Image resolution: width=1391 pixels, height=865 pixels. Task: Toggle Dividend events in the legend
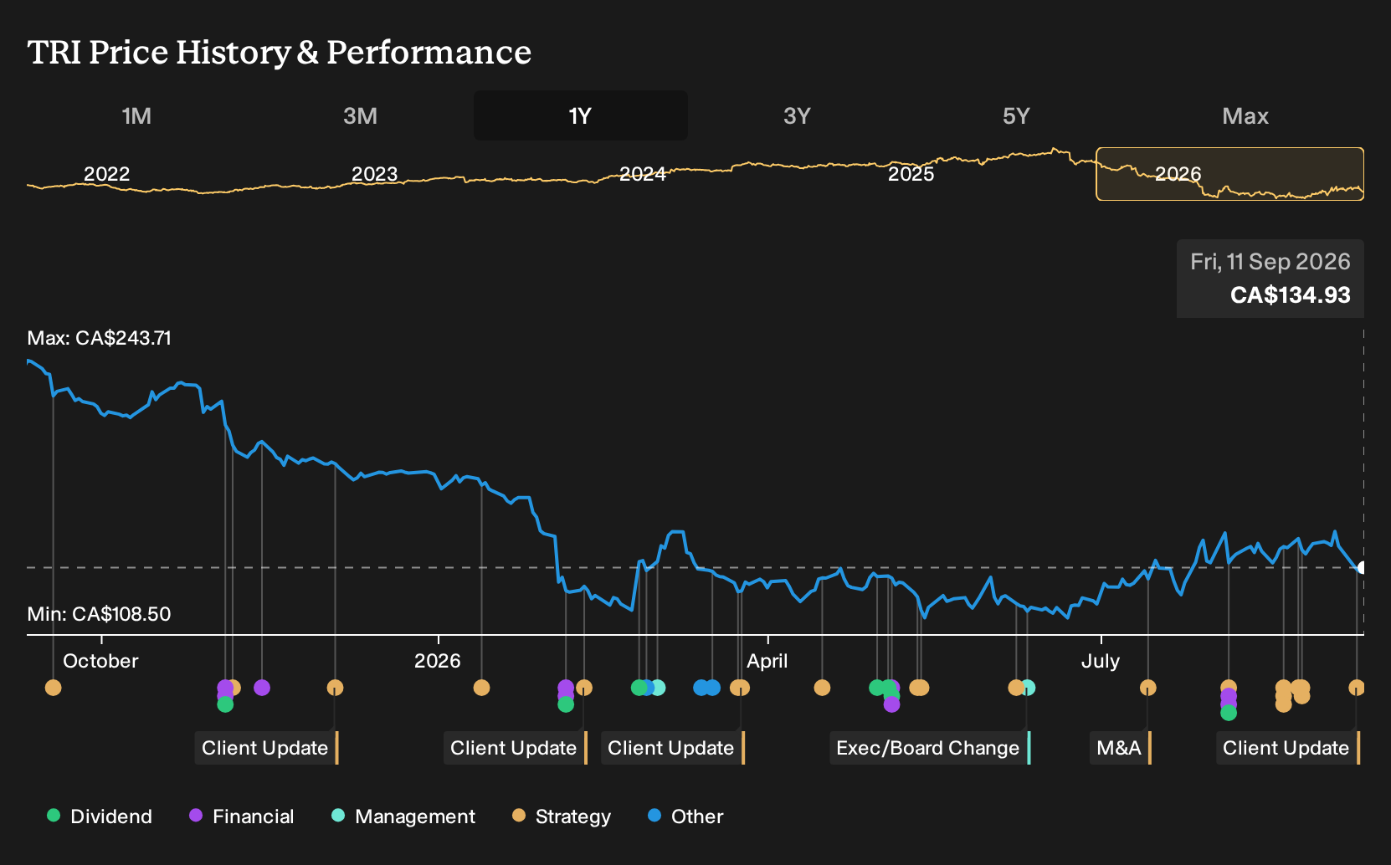pos(100,816)
